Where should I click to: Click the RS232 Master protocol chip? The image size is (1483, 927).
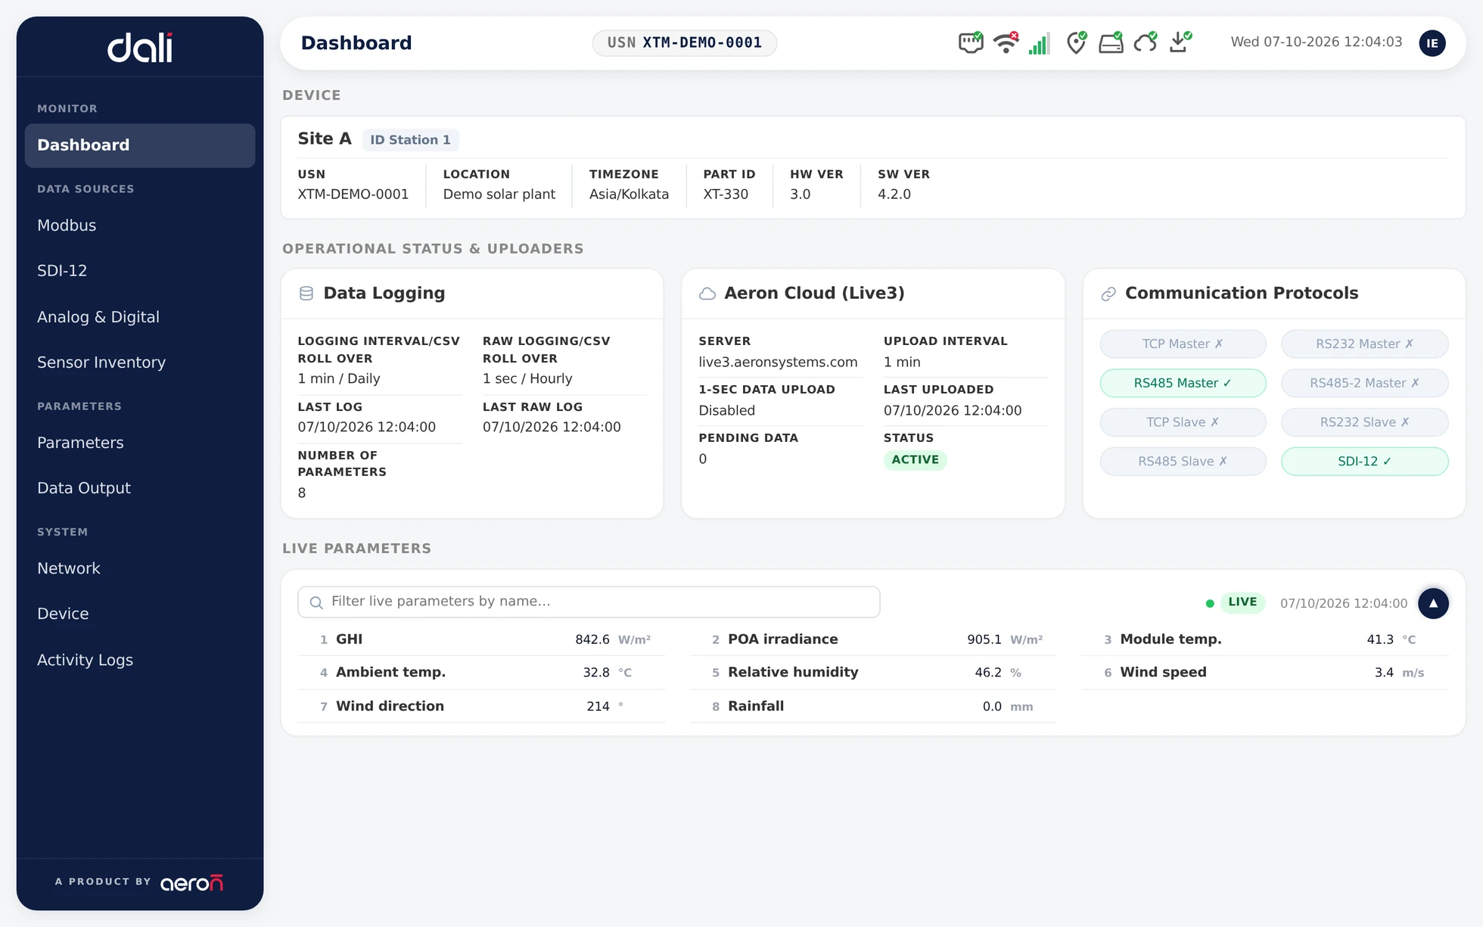(x=1364, y=344)
